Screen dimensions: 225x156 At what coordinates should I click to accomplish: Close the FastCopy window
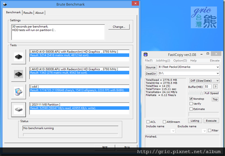[x=216, y=54]
